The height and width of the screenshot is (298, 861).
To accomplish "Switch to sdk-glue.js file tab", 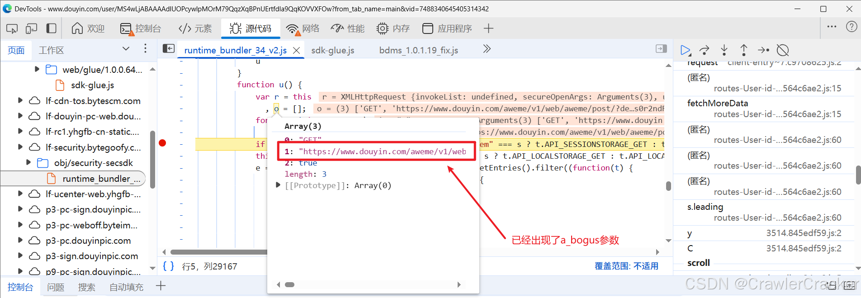I will coord(333,50).
